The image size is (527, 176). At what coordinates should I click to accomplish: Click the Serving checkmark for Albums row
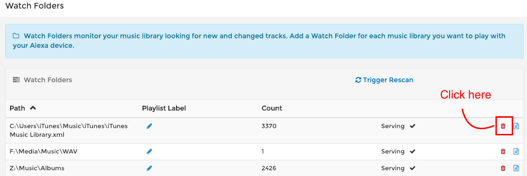(412, 168)
